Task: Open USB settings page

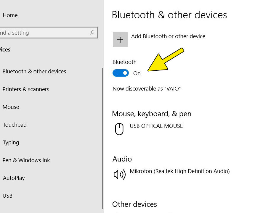Action: (x=7, y=196)
